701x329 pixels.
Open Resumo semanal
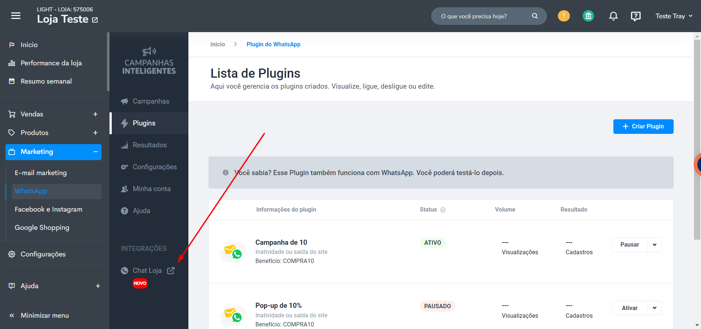tap(46, 81)
